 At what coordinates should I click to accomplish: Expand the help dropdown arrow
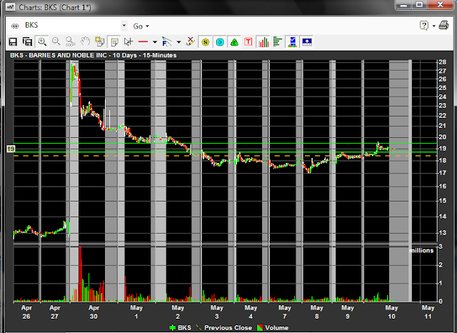[x=434, y=26]
